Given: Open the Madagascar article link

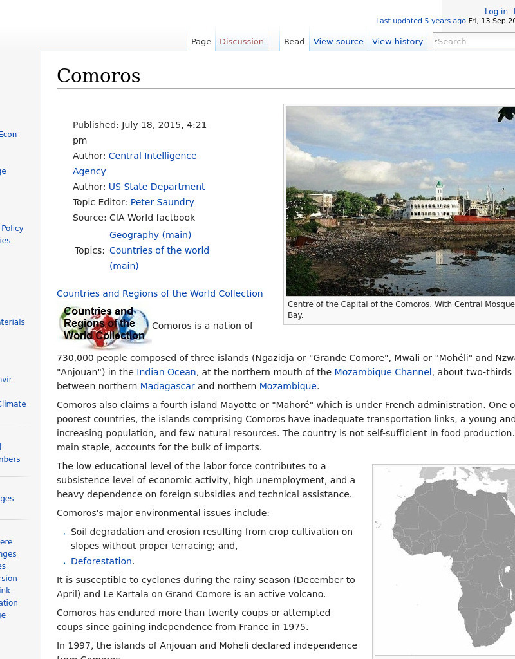Looking at the screenshot, I should (167, 386).
